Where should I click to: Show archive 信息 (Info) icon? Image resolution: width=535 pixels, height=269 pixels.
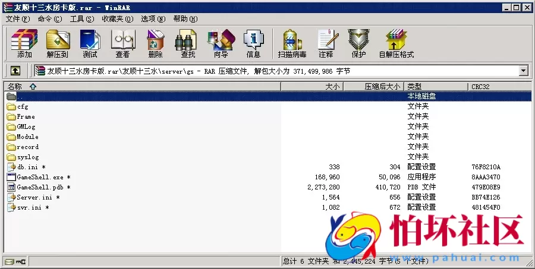[253, 44]
